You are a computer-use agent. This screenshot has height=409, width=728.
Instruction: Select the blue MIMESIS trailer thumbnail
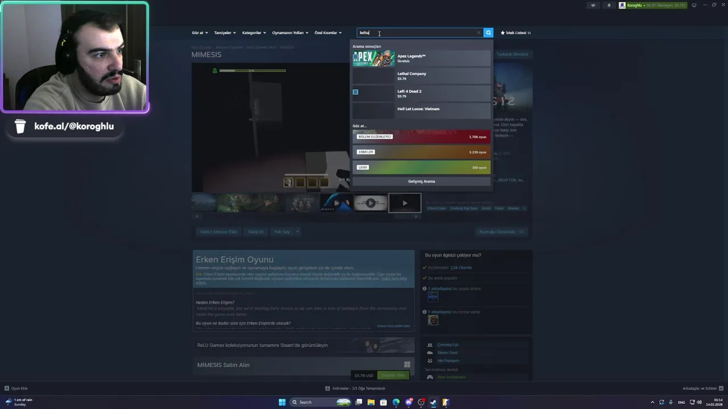point(336,203)
